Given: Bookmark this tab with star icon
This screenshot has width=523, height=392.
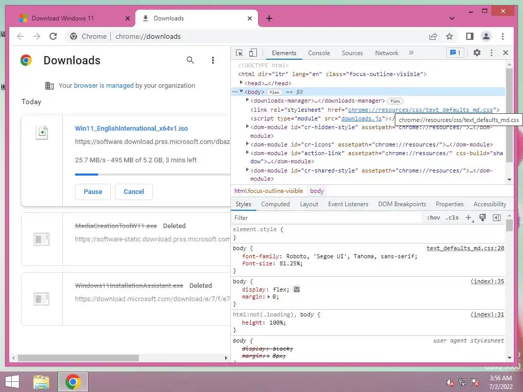Looking at the screenshot, I should click(449, 36).
